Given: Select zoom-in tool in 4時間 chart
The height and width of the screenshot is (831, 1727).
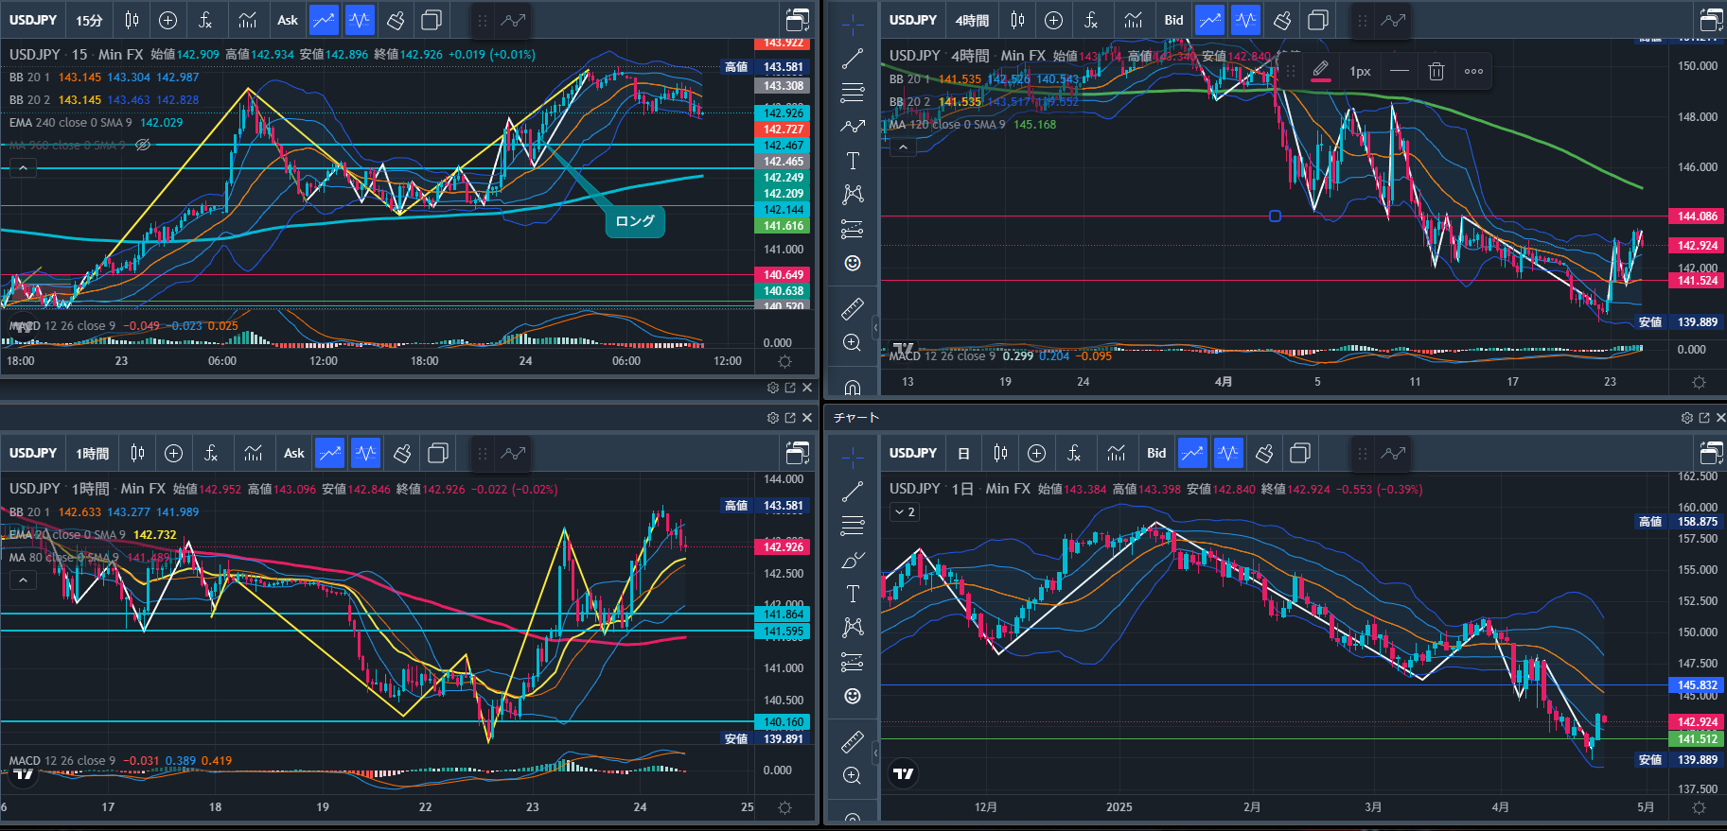Looking at the screenshot, I should [853, 343].
